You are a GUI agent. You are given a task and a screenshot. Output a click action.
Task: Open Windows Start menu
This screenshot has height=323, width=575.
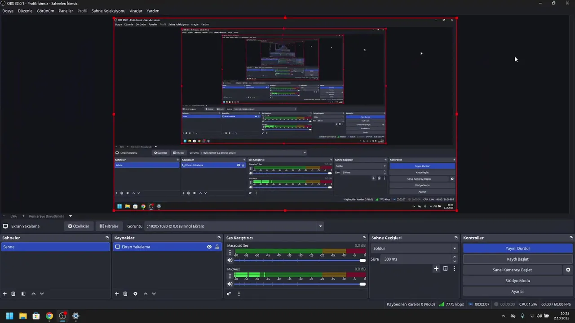9,316
